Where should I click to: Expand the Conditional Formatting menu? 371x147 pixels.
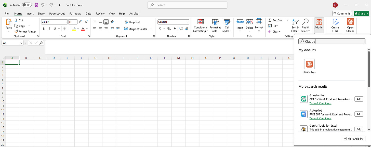(x=201, y=25)
